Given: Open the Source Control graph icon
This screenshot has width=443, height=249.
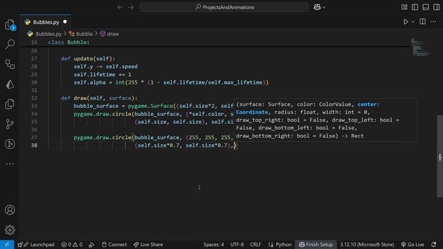Looking at the screenshot, I should [x=10, y=64].
